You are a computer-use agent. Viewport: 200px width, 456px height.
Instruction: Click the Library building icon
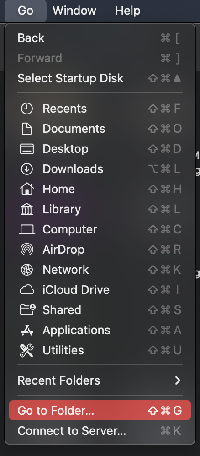(x=26, y=209)
